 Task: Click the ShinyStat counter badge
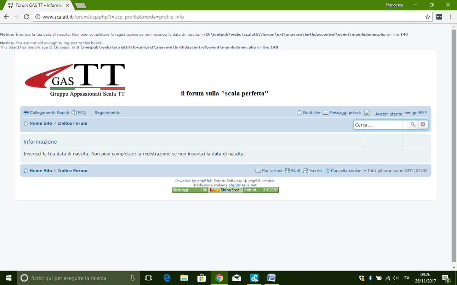[x=225, y=190]
